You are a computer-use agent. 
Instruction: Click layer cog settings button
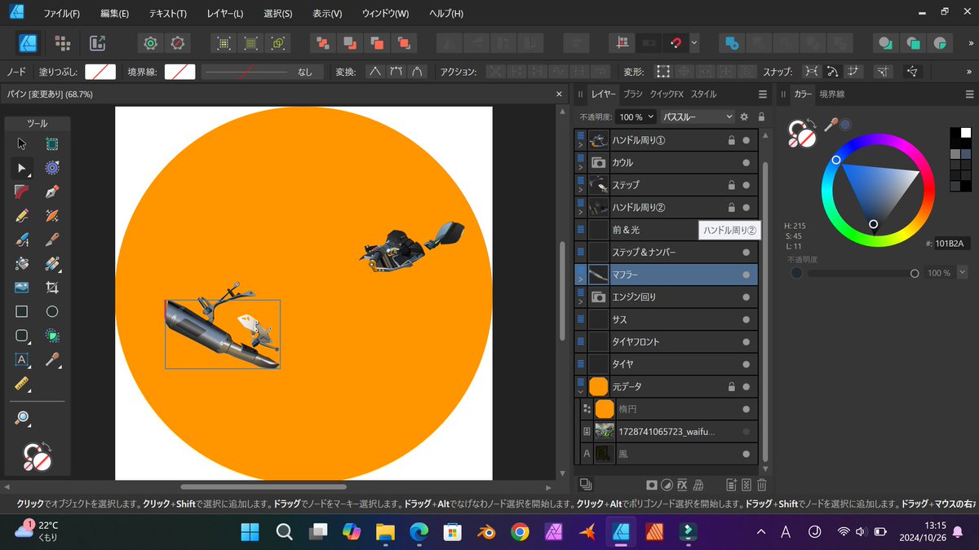(744, 117)
